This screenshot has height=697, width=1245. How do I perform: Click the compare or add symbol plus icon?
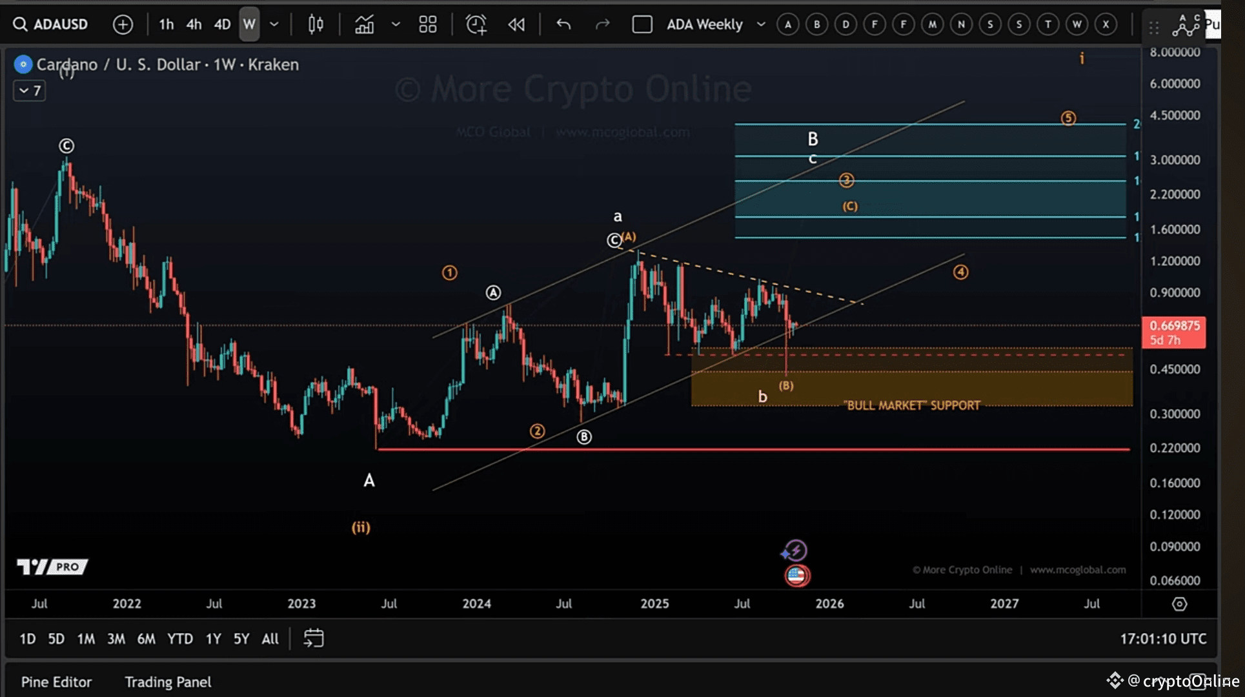(123, 25)
